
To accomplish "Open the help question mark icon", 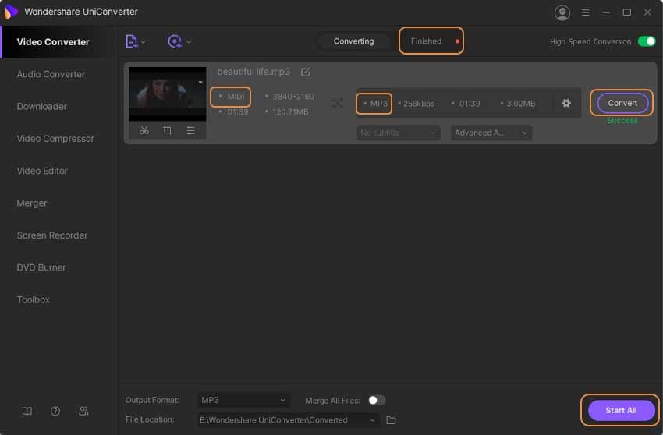I will click(55, 412).
